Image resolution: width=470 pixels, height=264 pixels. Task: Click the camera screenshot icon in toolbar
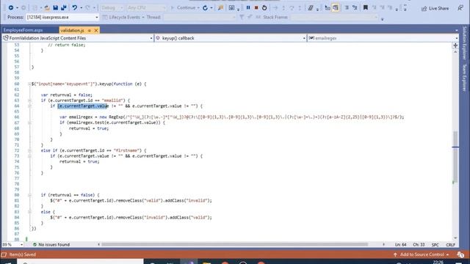pyautogui.click(x=232, y=8)
